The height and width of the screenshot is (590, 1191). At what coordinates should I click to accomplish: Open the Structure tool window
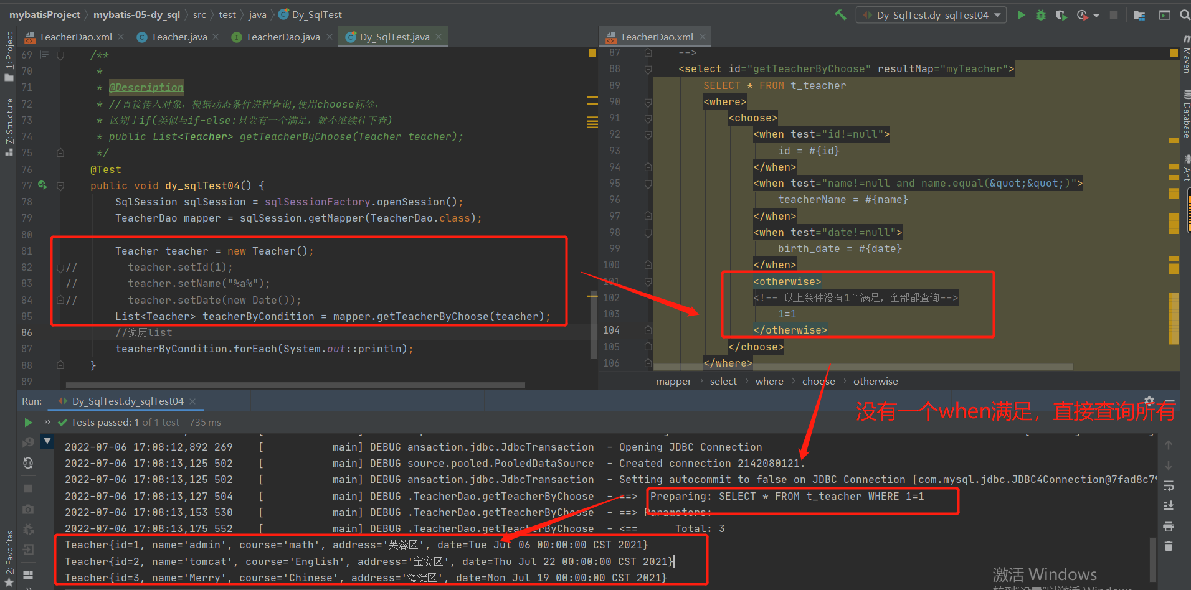point(9,127)
